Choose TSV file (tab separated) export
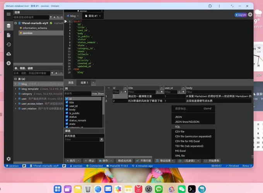The image size is (263, 193). pyautogui.click(x=193, y=146)
